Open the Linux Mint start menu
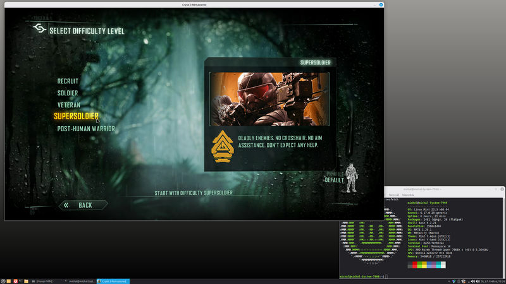 click(3, 281)
